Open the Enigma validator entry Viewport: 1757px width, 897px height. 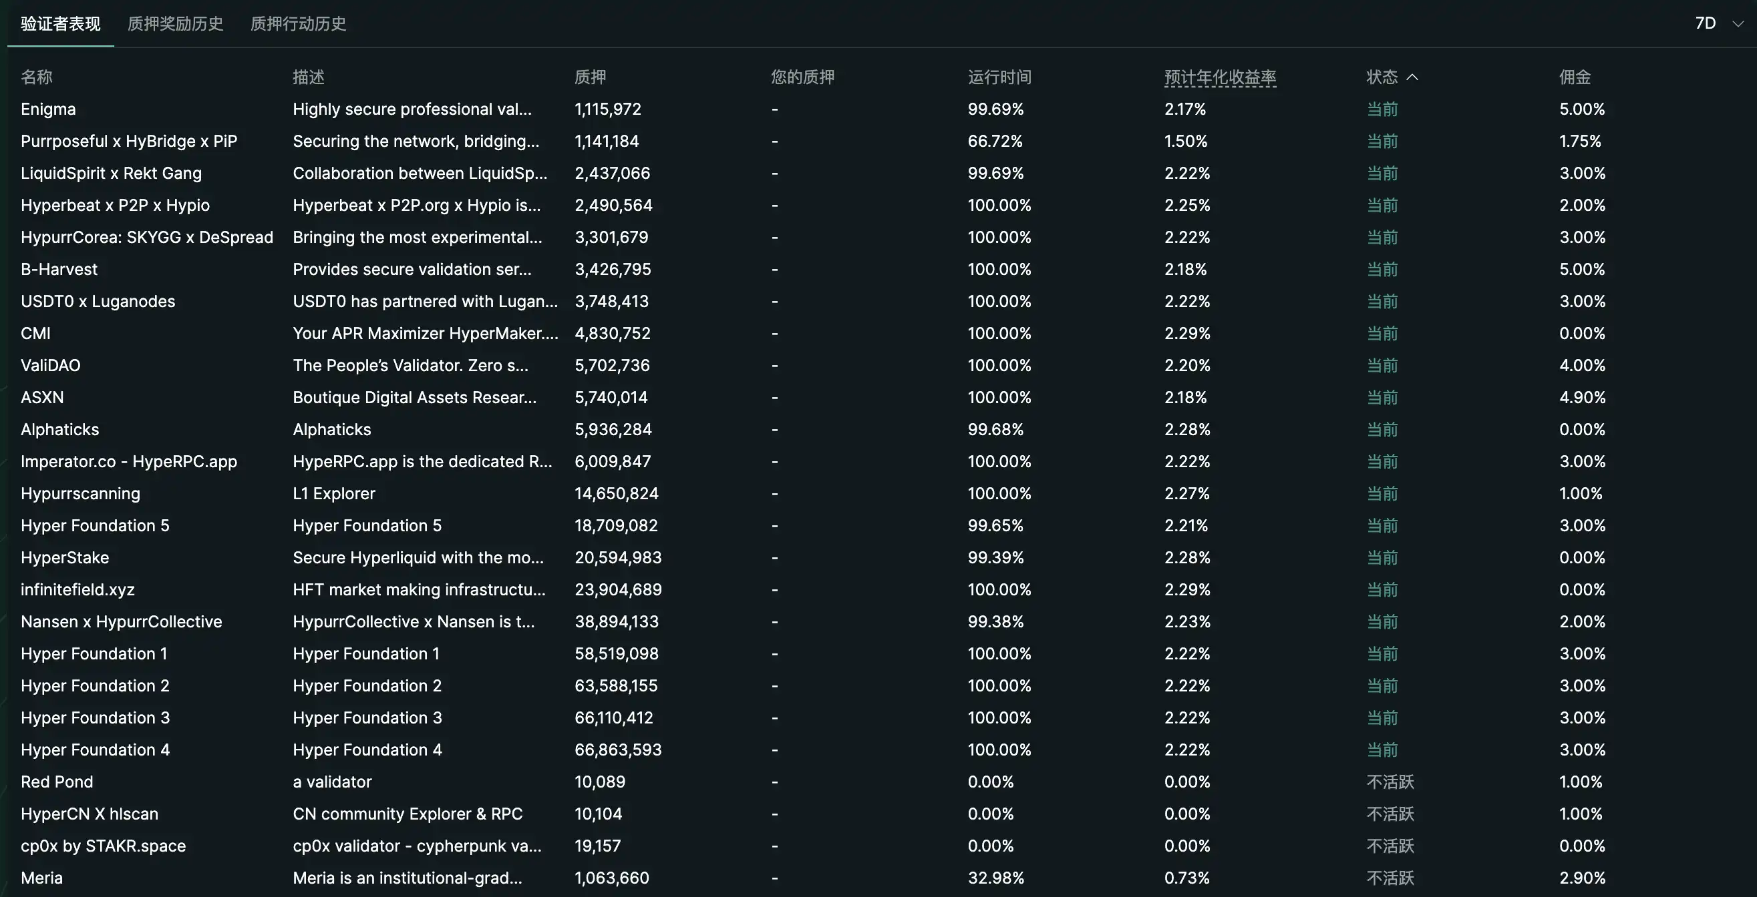[47, 108]
